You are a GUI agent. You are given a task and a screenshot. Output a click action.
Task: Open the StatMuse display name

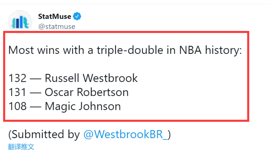55,17
